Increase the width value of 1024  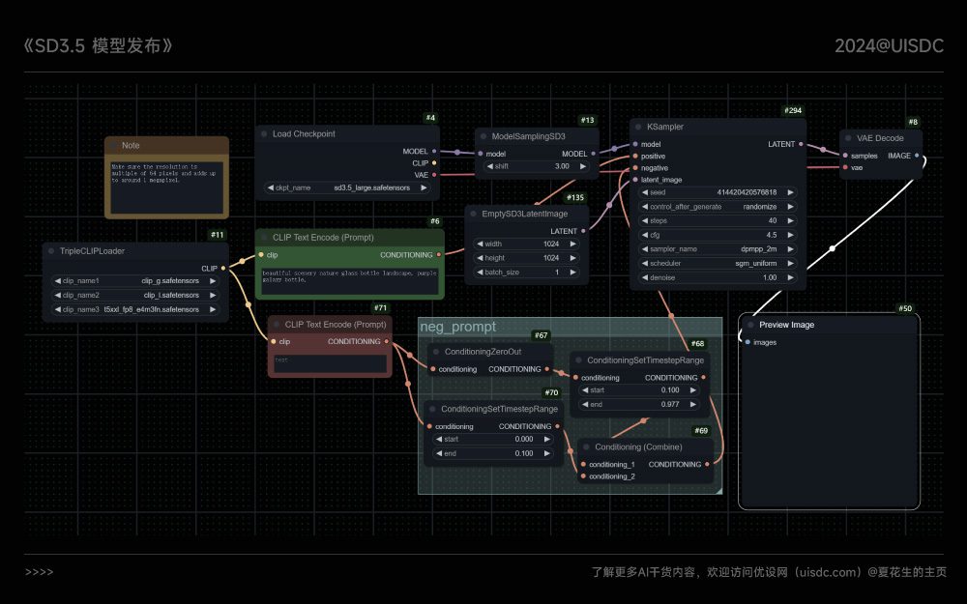(x=572, y=244)
